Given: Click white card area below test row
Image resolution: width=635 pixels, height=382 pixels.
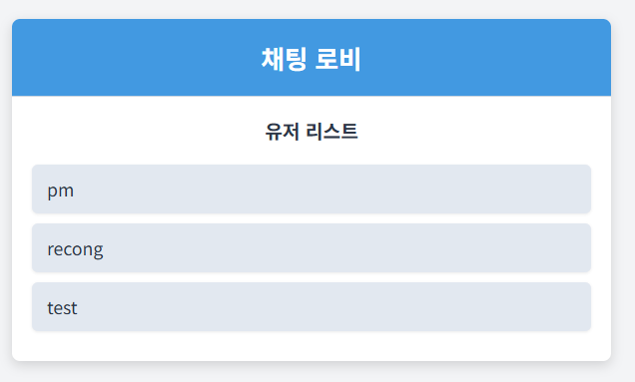Looking at the screenshot, I should click(x=312, y=346).
